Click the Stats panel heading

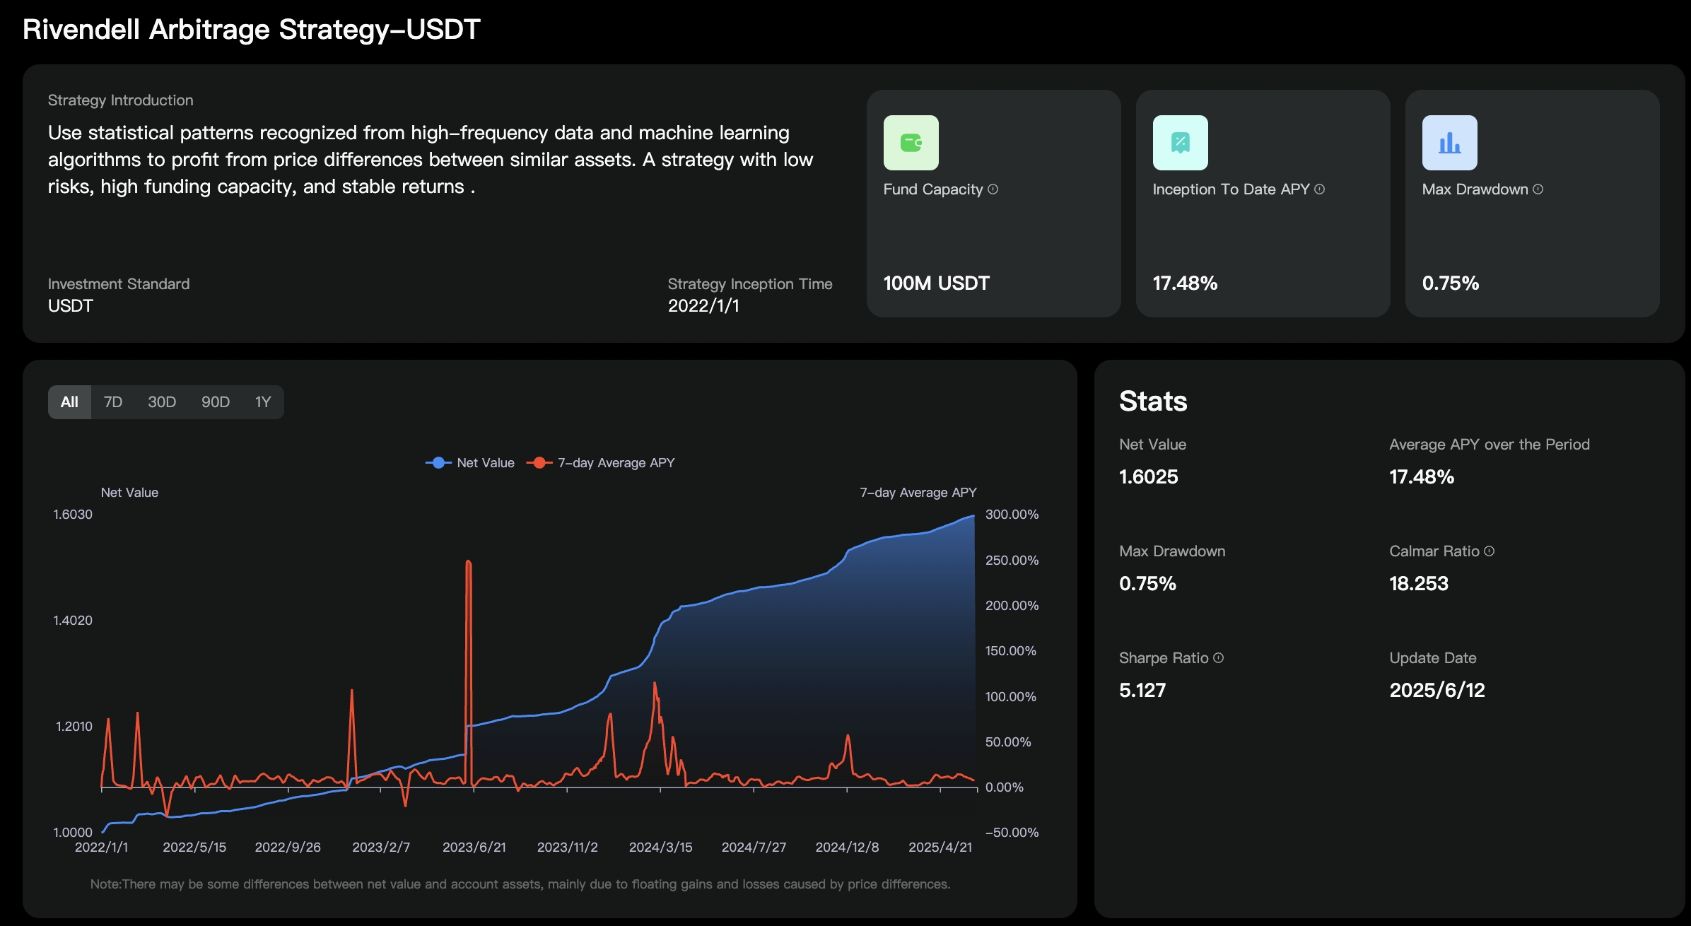coord(1153,402)
